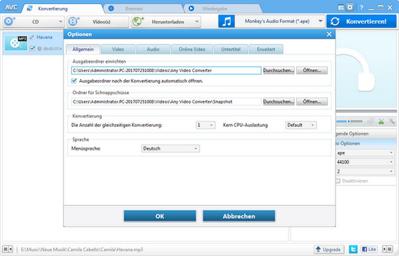Click the Facebook Like button
The image size is (399, 256).
[368, 249]
